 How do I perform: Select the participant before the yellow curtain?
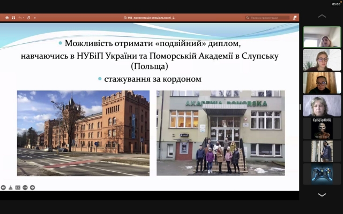[x=322, y=83]
